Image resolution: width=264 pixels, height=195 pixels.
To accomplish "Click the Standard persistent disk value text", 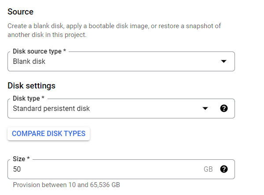I will click(x=51, y=108).
